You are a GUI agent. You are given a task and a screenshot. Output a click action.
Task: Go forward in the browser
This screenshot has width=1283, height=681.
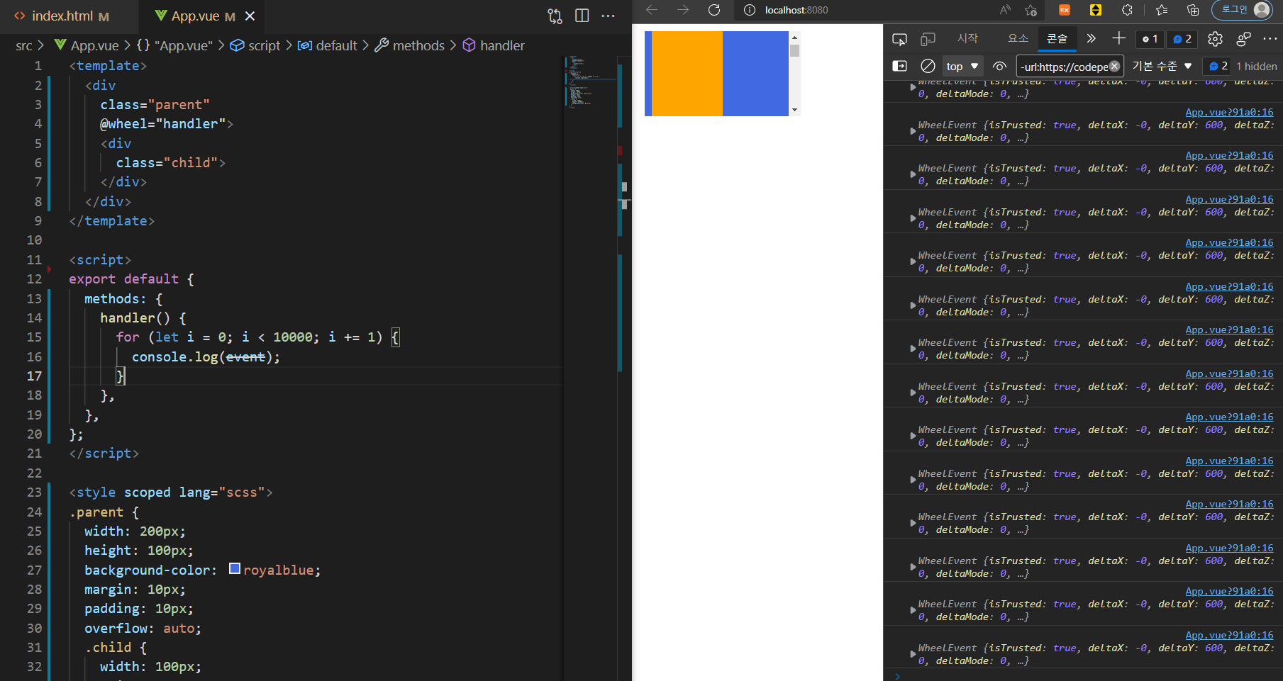click(x=683, y=10)
